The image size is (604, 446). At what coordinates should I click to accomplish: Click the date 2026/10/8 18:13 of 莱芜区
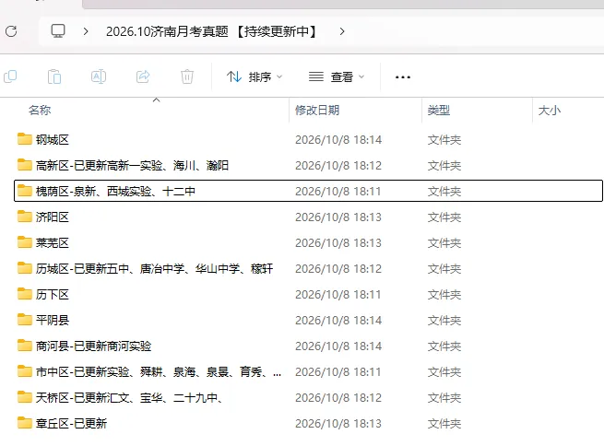point(338,243)
